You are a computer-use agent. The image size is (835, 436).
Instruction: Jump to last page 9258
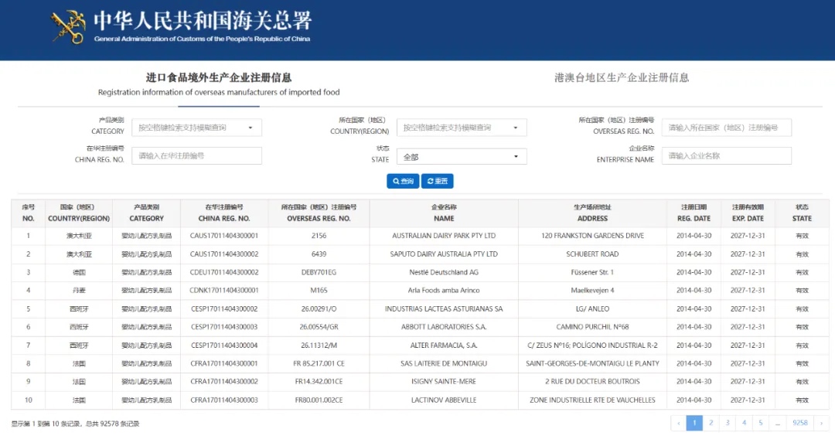800,423
